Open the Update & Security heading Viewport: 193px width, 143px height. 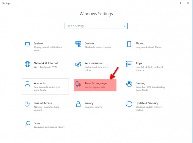147,103
